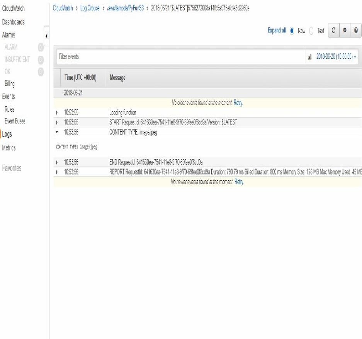Image resolution: width=362 pixels, height=339 pixels.
Task: Open the settings gear icon
Action: coord(345,30)
